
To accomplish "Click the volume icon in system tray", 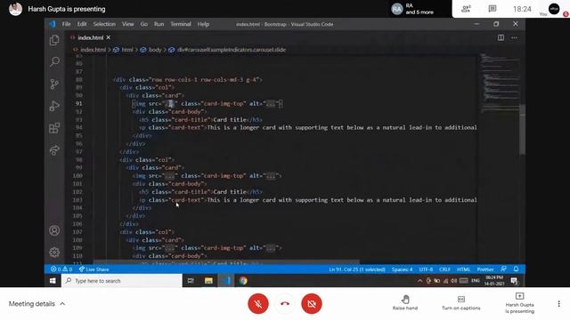I will pos(454,281).
